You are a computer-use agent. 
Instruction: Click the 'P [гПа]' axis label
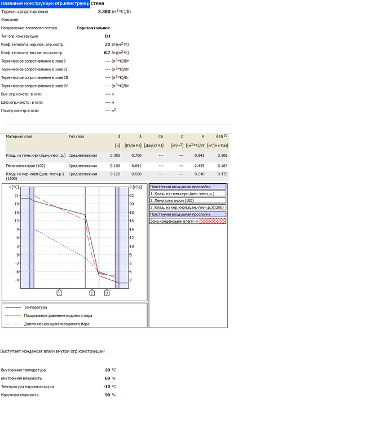136,187
